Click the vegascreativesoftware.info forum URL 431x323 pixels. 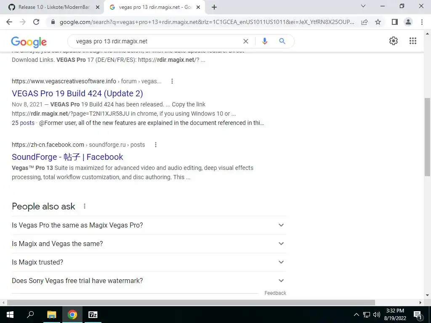point(87,81)
